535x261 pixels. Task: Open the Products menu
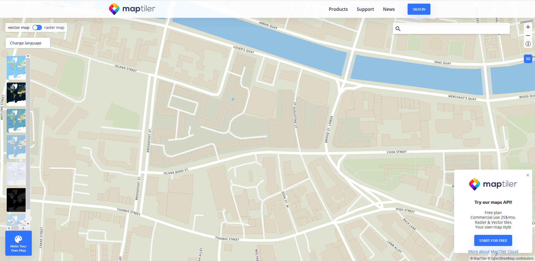pyautogui.click(x=338, y=9)
